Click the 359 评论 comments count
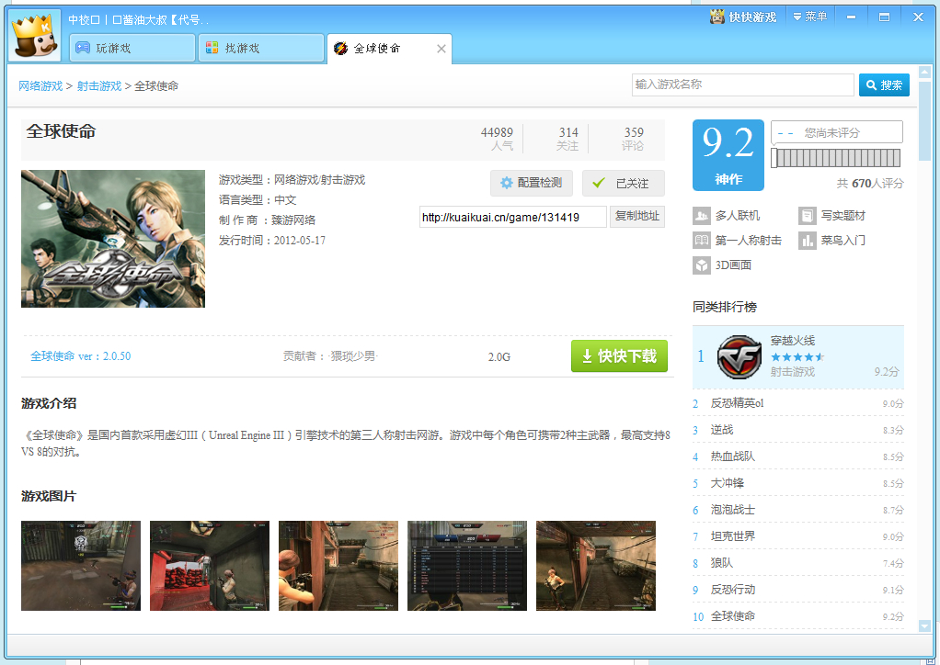The height and width of the screenshot is (665, 940). (633, 139)
